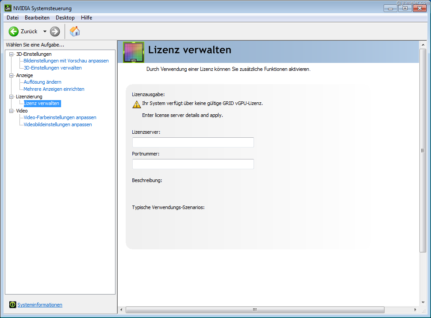
Task: Click the Portnummer text field
Action: tap(193, 164)
